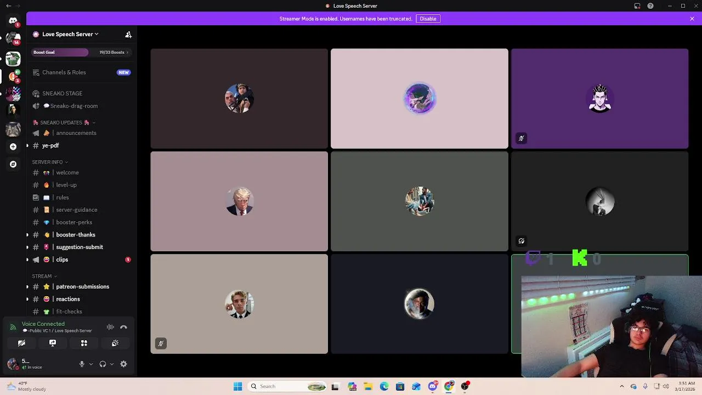Screen dimensions: 702x395
Task: Open Discord direct messages home icon
Action: point(13,21)
